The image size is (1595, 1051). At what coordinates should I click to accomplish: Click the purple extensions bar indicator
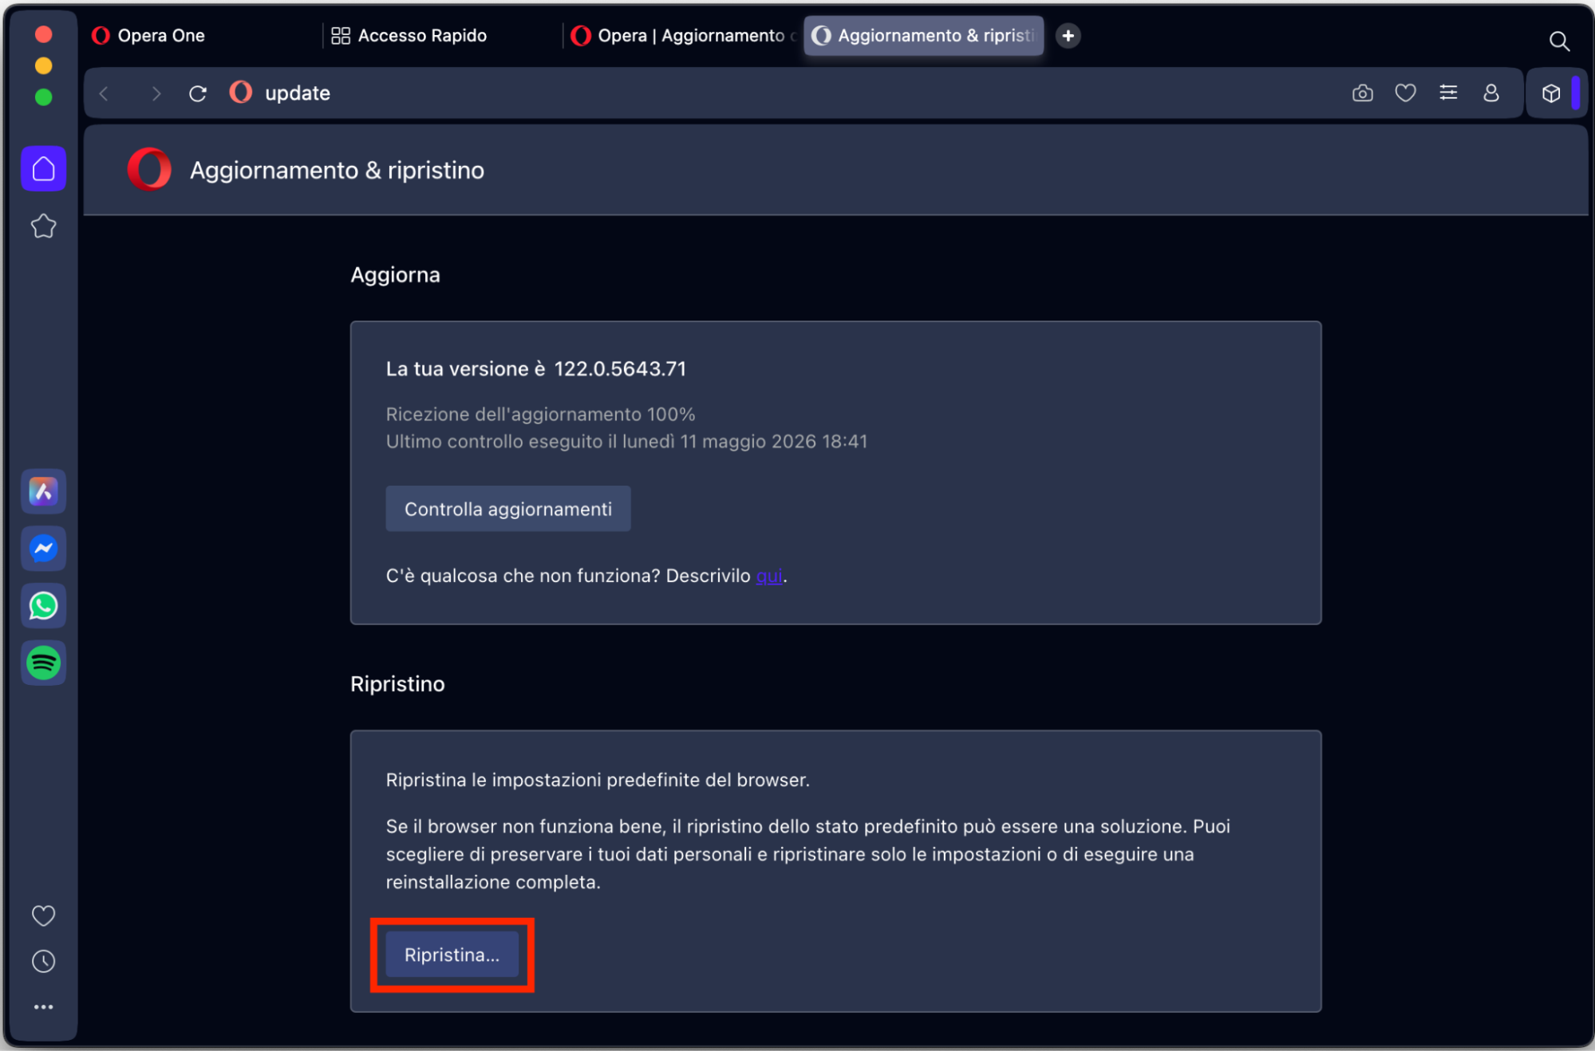[x=1576, y=93]
